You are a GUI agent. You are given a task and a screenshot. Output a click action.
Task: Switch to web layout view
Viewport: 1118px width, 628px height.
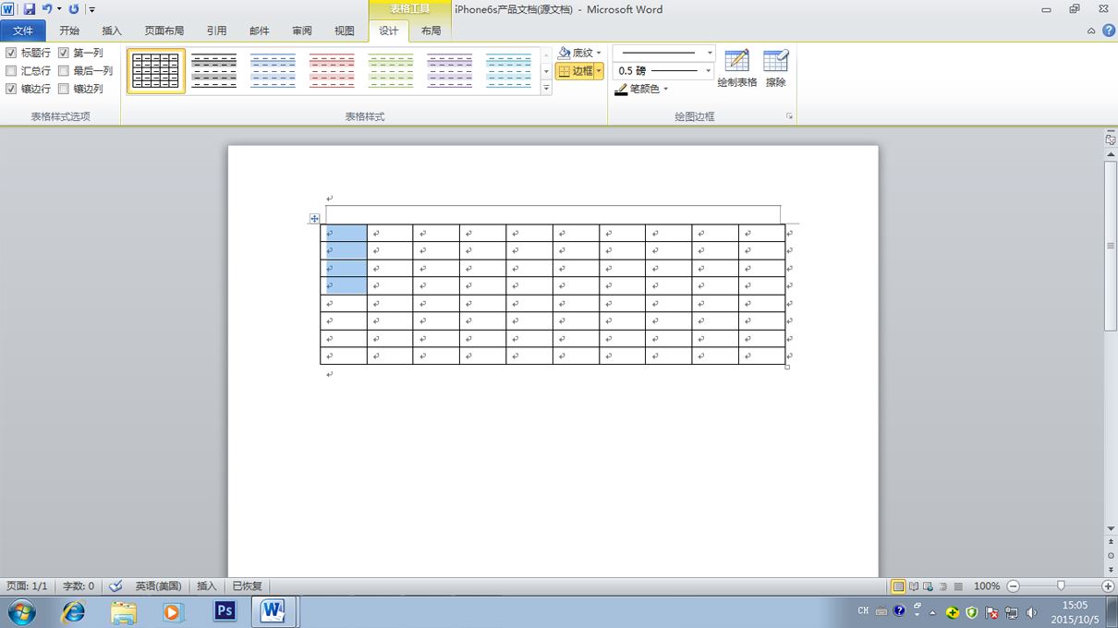pos(929,586)
